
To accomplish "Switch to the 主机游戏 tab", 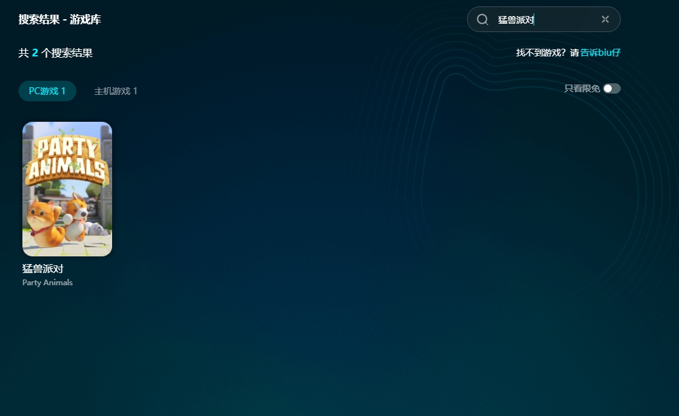I will tap(115, 91).
